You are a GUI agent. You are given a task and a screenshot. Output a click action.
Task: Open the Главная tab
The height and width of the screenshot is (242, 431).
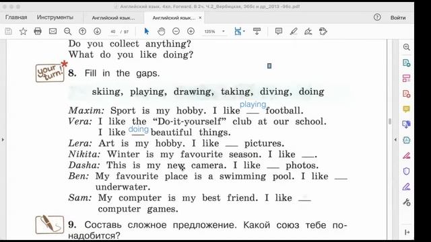click(16, 17)
